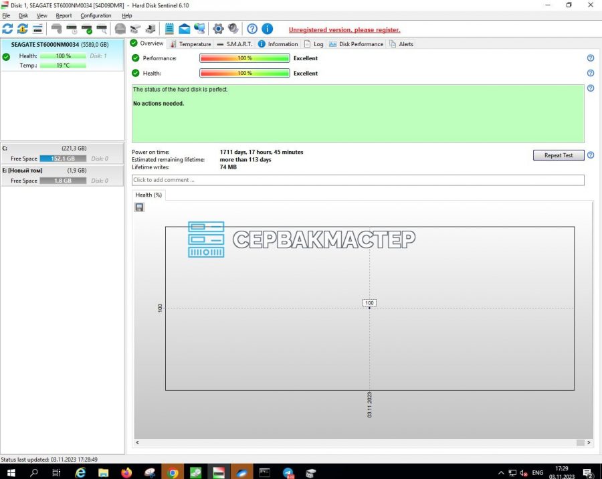The height and width of the screenshot is (479, 602).
Task: Open Configuration via the gear icon
Action: 218,29
